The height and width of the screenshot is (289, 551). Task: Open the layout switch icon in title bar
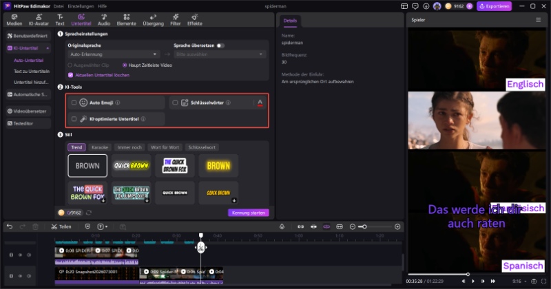click(x=404, y=6)
